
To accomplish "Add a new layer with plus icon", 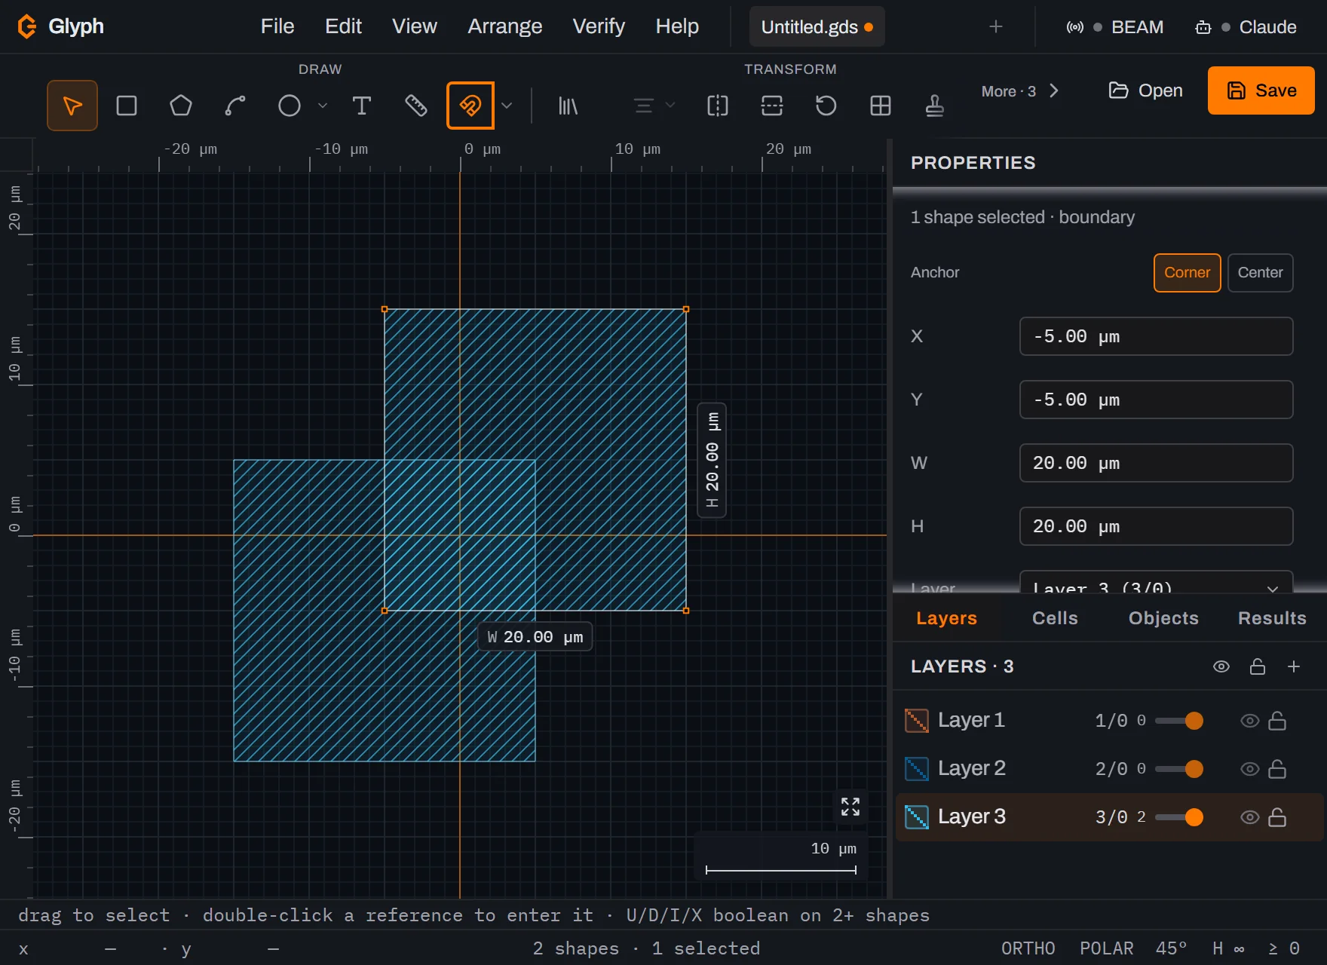I will [1294, 666].
